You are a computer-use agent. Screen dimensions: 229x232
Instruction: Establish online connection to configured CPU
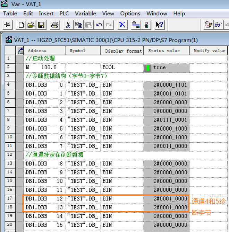coord(136,25)
